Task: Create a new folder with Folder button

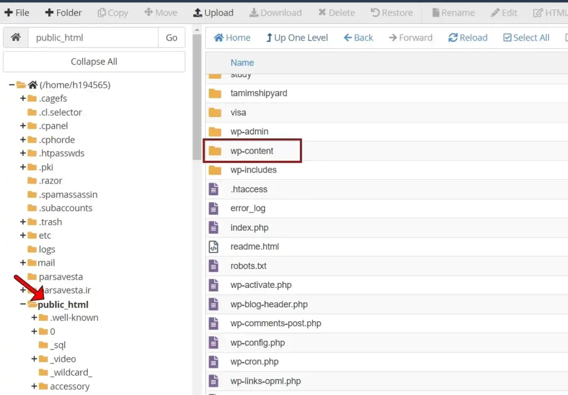Action: point(63,13)
